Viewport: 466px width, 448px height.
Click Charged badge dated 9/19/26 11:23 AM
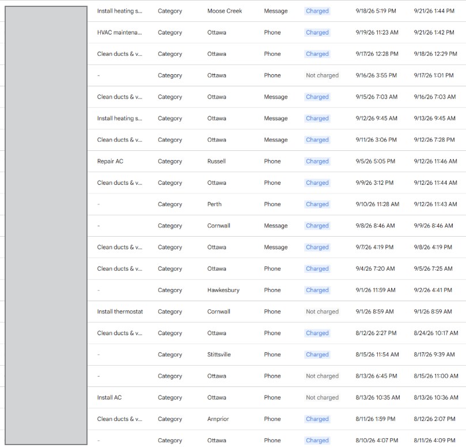click(x=317, y=32)
